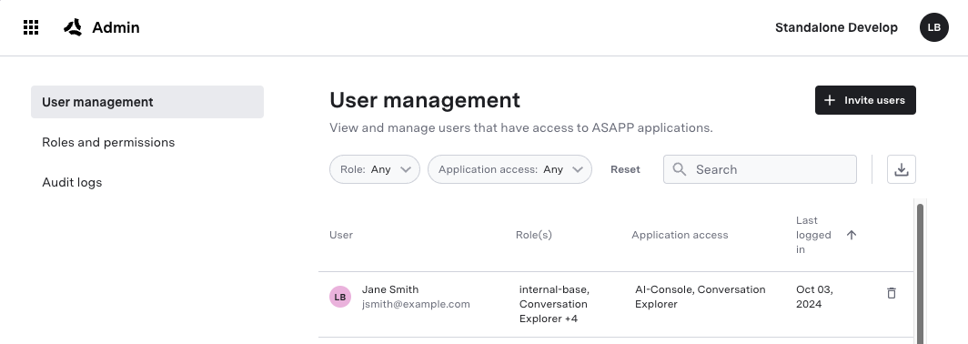Click the User column header
Image resolution: width=968 pixels, height=344 pixels.
coord(341,235)
